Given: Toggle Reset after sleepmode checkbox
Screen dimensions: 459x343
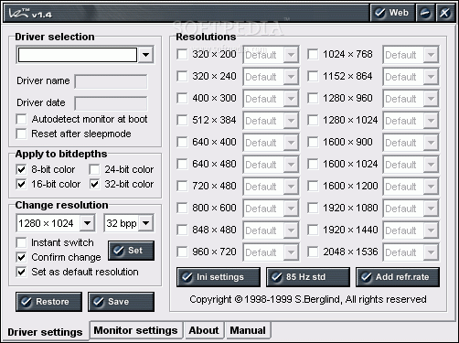Looking at the screenshot, I should [21, 134].
